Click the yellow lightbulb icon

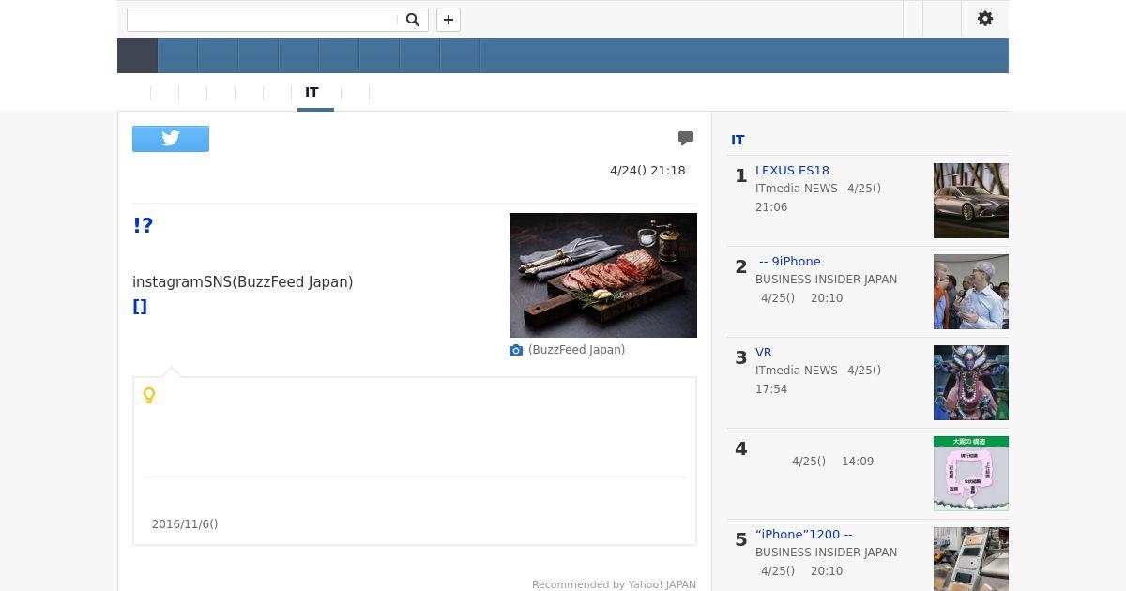149,396
